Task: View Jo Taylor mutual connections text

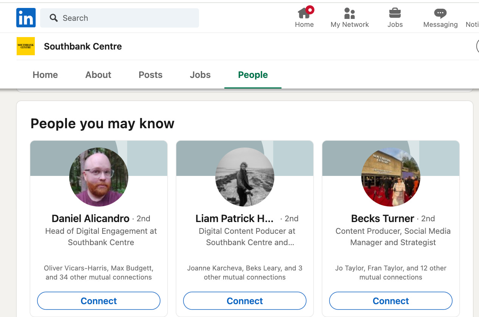Action: (x=391, y=272)
